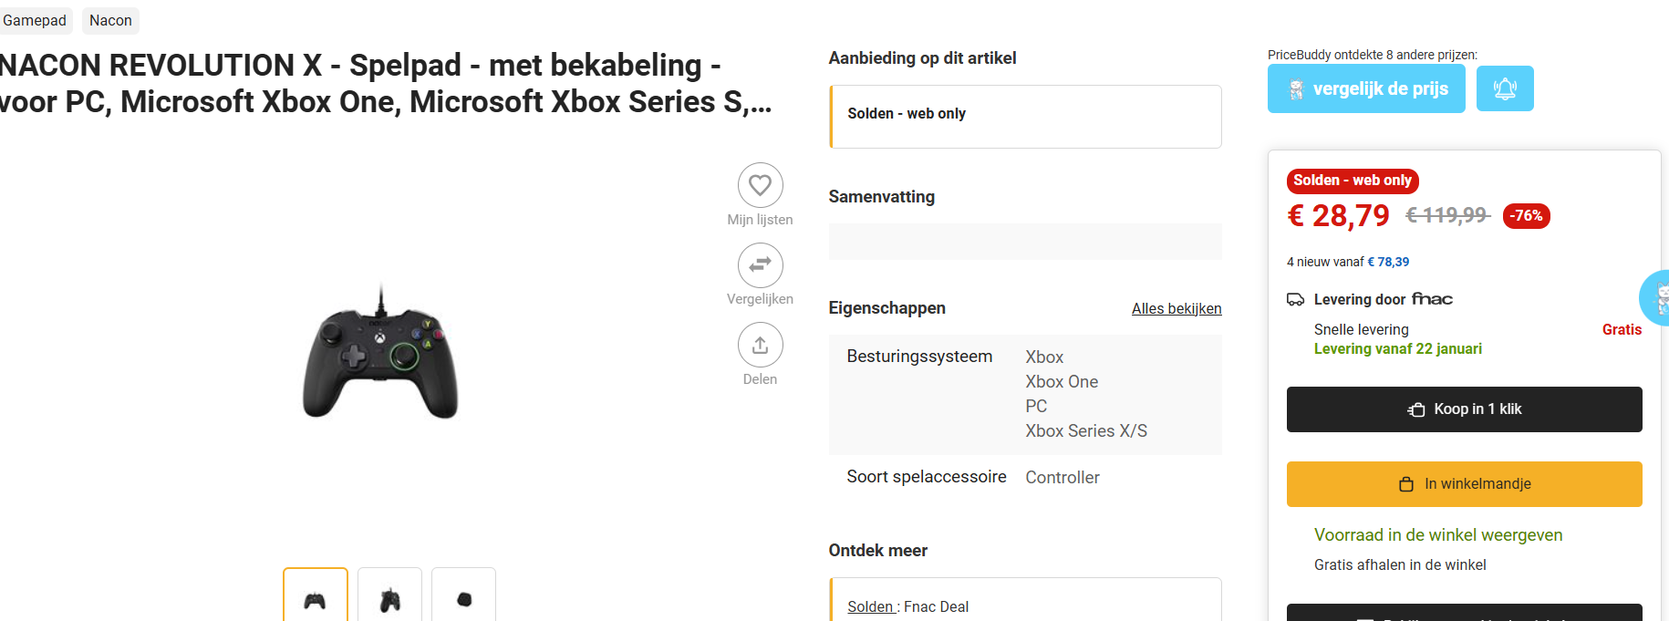Viewport: 1669px width, 621px height.
Task: Click the '4 nieuw vanaf € 78,39' offer
Action: (1347, 262)
